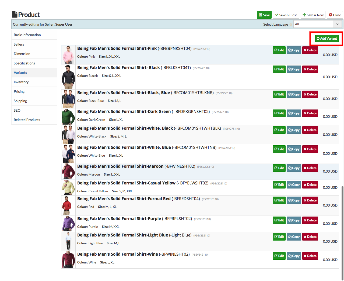The image size is (344, 281).
Task: Open the Select Language dropdown
Action: (318, 24)
